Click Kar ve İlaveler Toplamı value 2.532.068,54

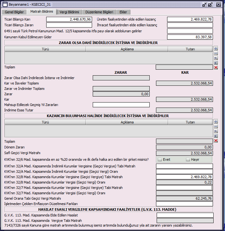click(x=184, y=83)
